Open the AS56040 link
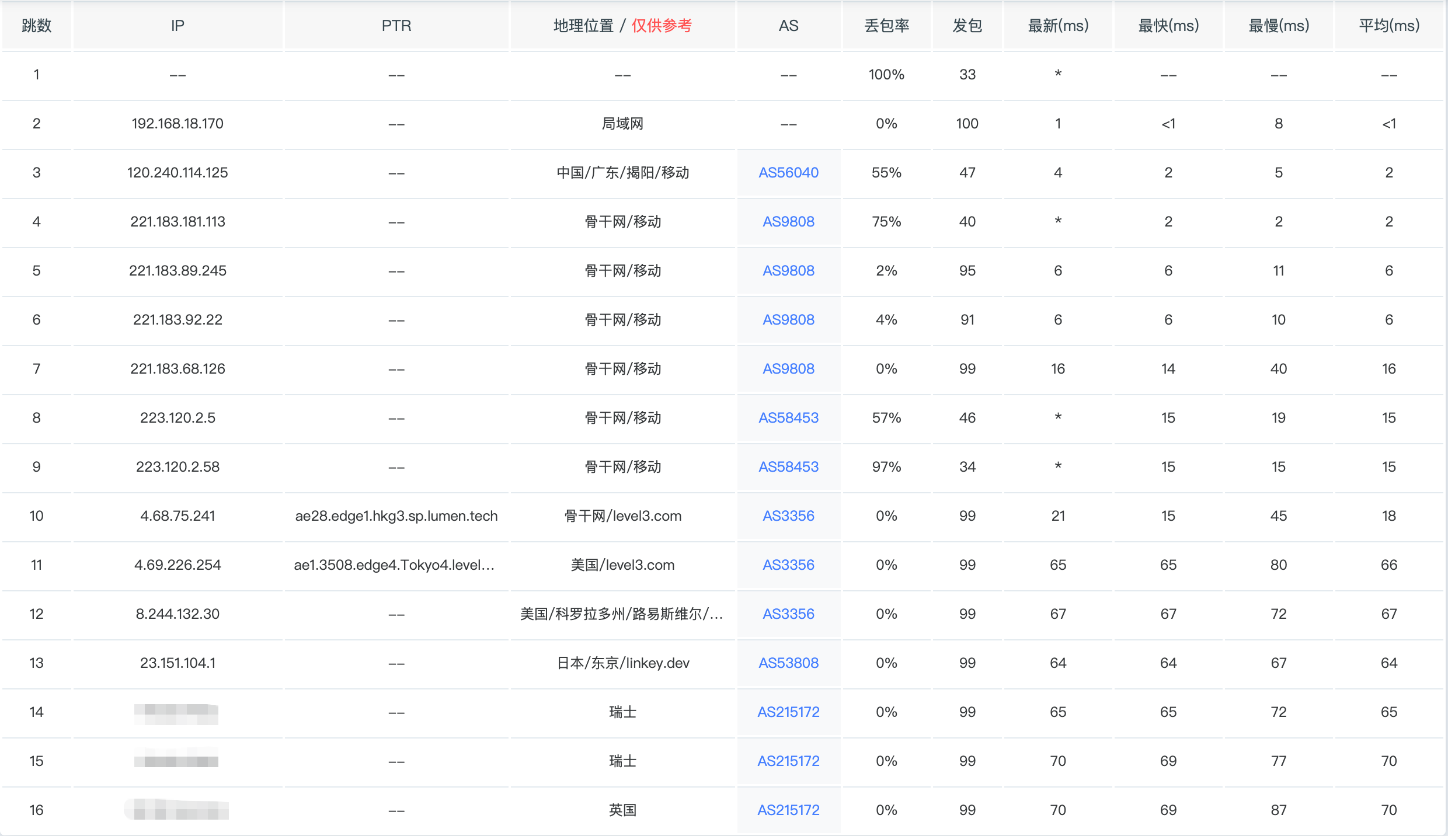 788,172
